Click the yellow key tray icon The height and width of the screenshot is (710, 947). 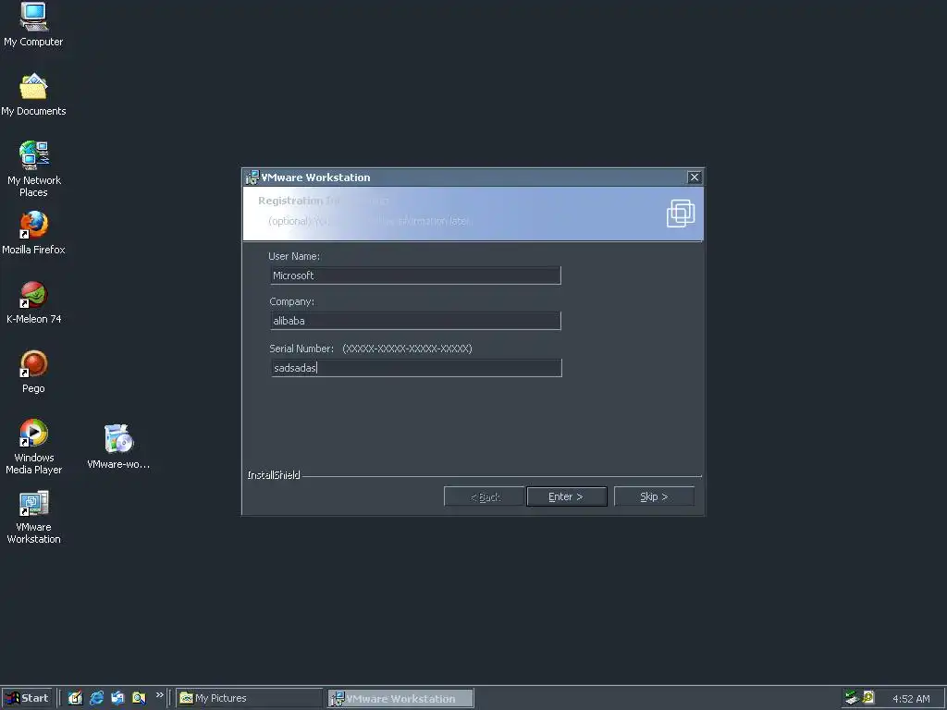pyautogui.click(x=868, y=698)
